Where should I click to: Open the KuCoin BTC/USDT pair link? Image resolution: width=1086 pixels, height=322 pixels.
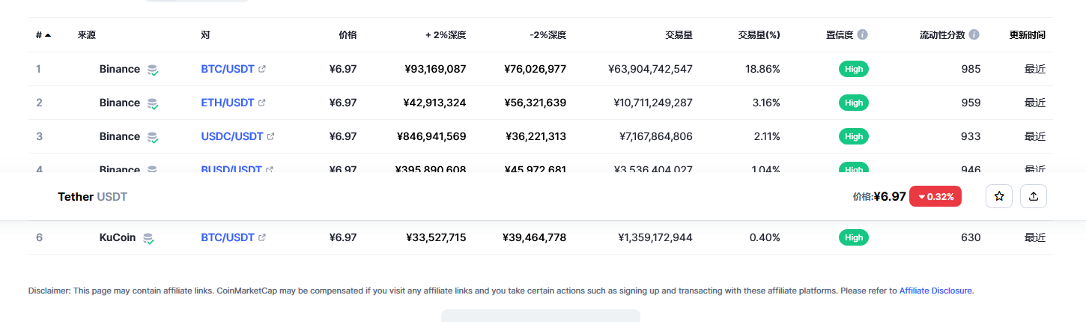(228, 237)
